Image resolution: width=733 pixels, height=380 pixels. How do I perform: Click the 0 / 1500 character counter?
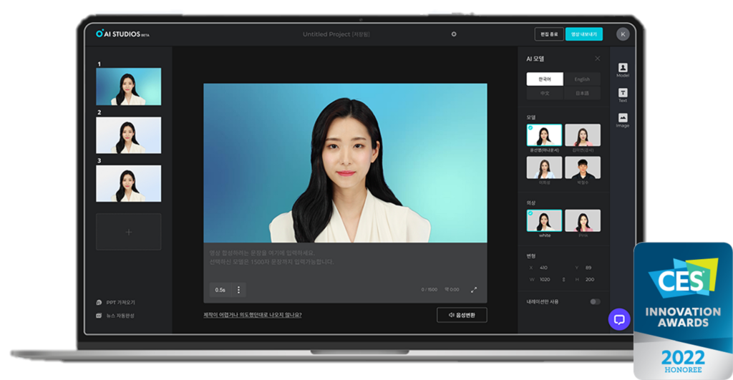point(429,290)
